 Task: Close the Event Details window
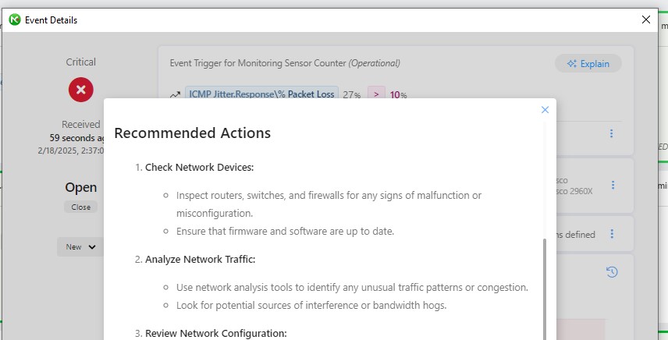[646, 19]
